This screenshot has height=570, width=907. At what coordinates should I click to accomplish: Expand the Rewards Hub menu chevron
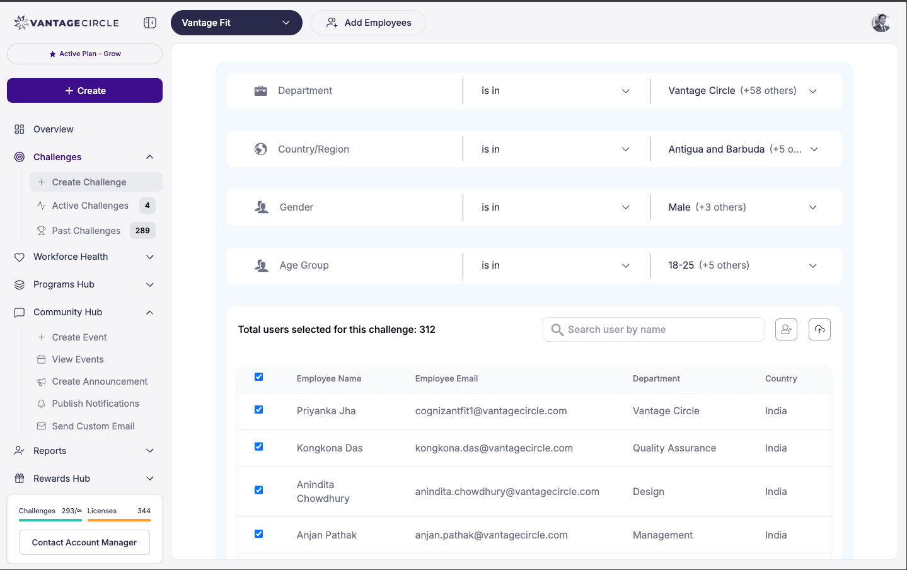pos(150,479)
